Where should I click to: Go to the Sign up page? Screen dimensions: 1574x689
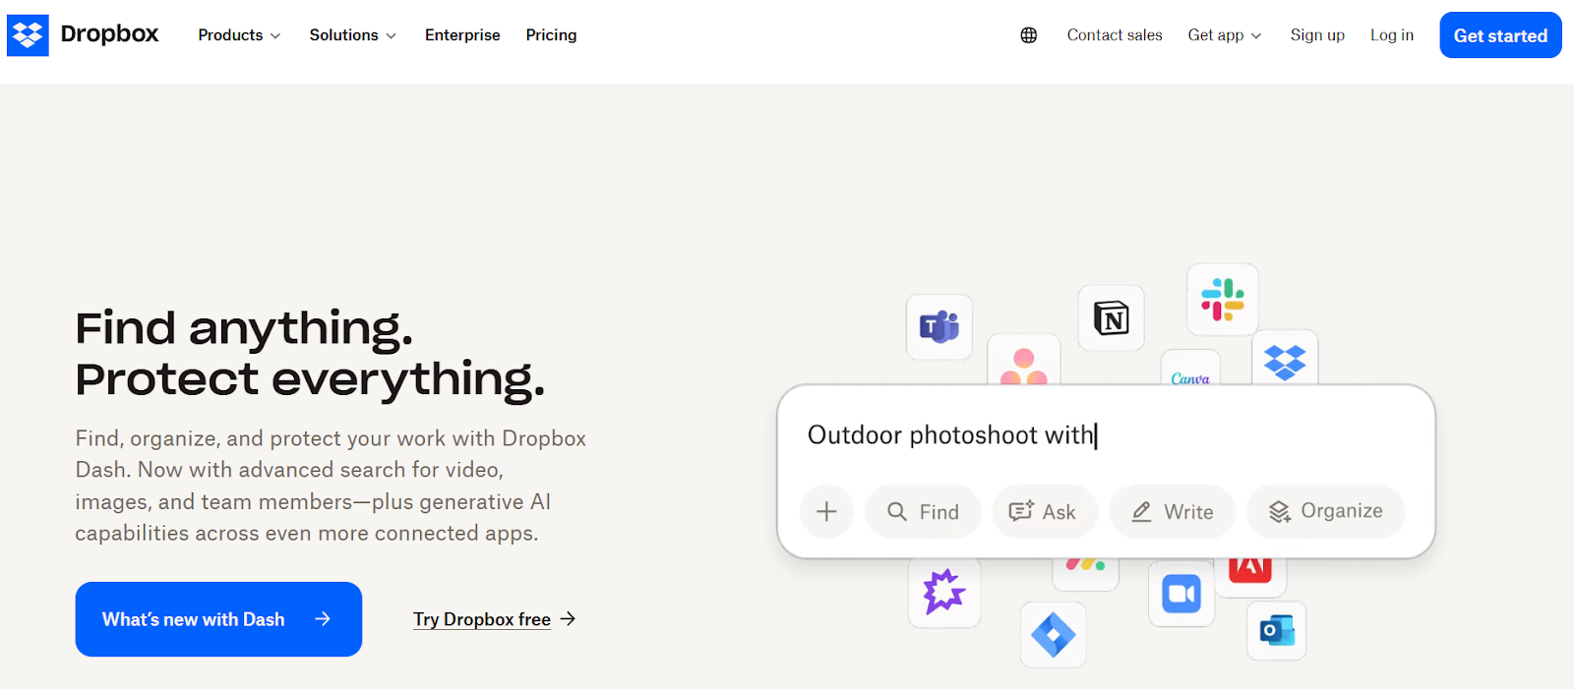pyautogui.click(x=1317, y=35)
